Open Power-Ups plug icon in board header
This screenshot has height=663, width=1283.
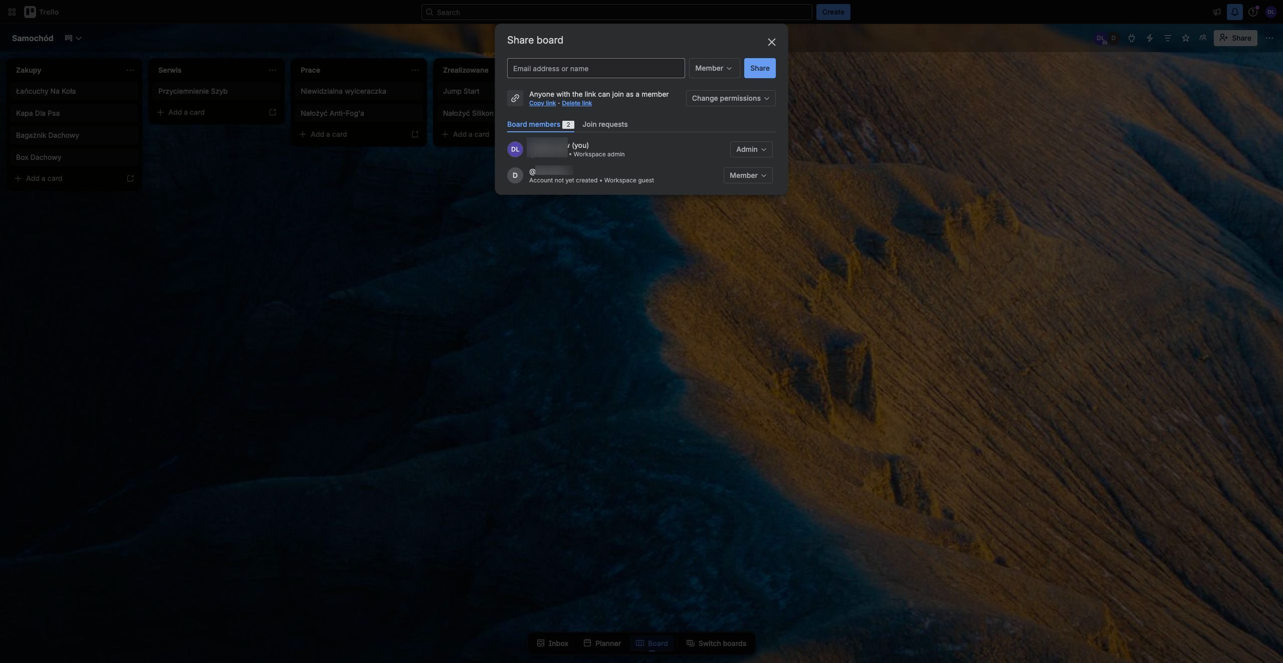pyautogui.click(x=1132, y=38)
